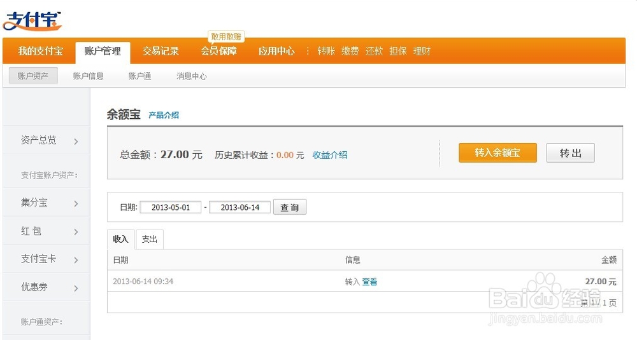The image size is (637, 340).
Task: Click the end date field 2013-06-14
Action: pyautogui.click(x=240, y=207)
